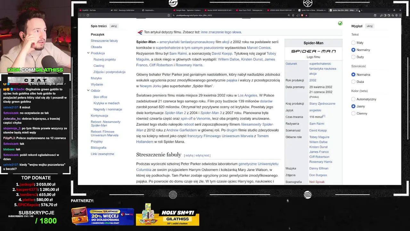Click the Spider-Man film logo image
Viewport: 410px width, 231px height.
click(x=313, y=51)
